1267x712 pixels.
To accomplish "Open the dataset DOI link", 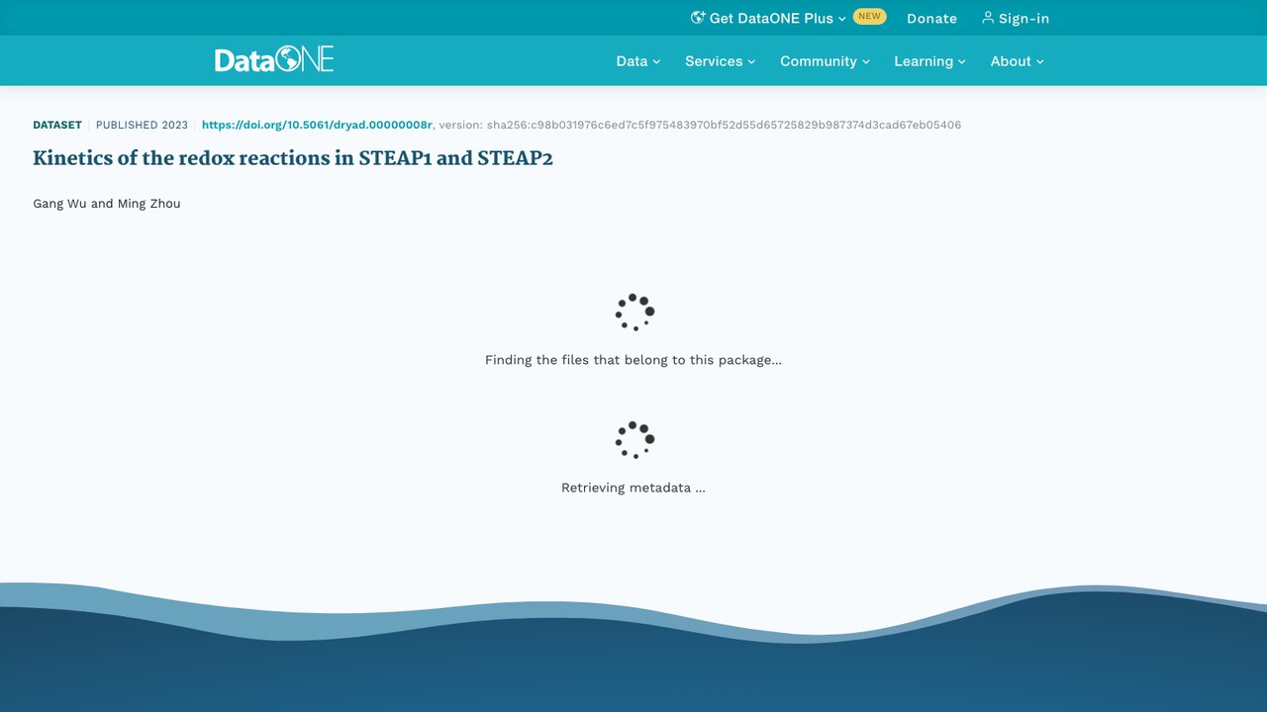I will [317, 125].
